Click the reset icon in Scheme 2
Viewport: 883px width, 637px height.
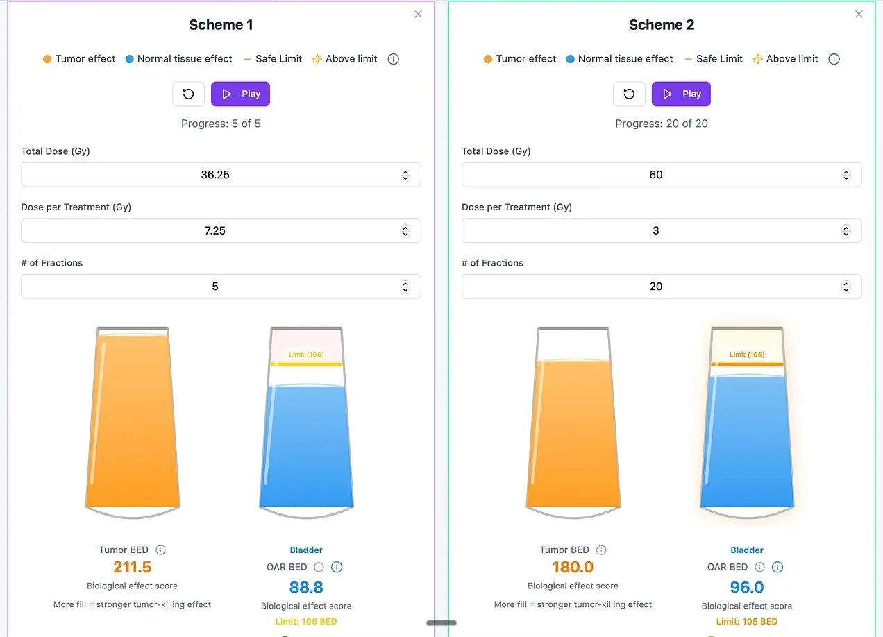[629, 94]
